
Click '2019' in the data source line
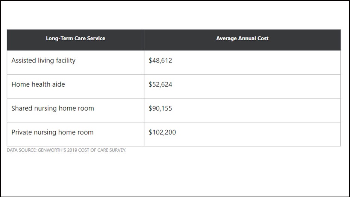point(72,150)
